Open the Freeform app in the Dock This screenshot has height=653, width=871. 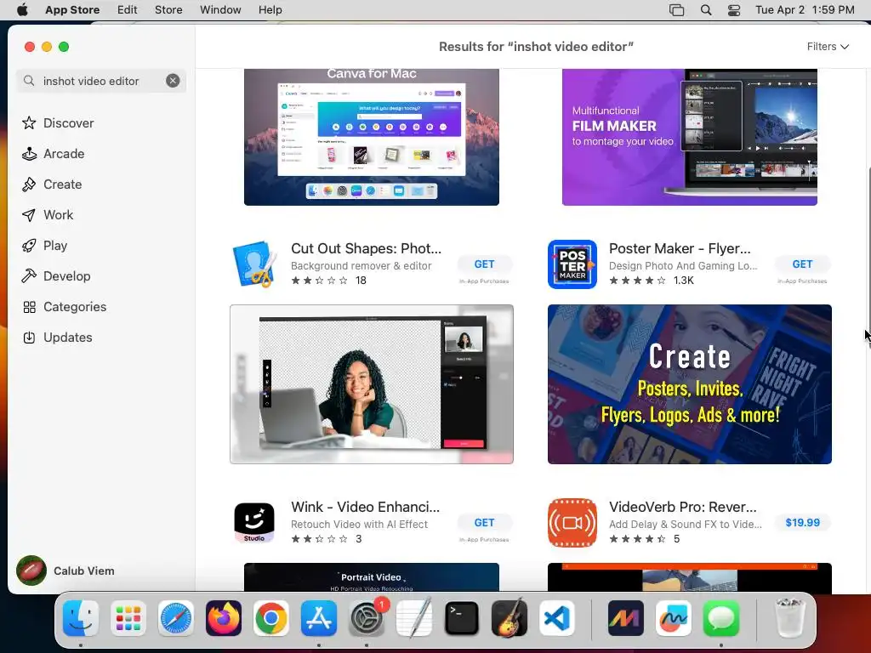[674, 618]
